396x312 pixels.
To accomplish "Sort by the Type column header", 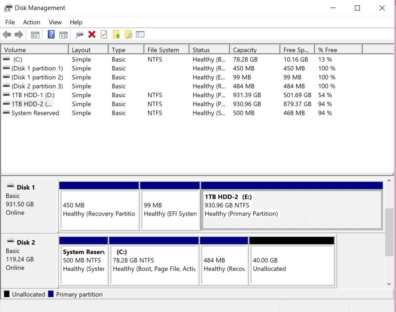I will click(126, 49).
